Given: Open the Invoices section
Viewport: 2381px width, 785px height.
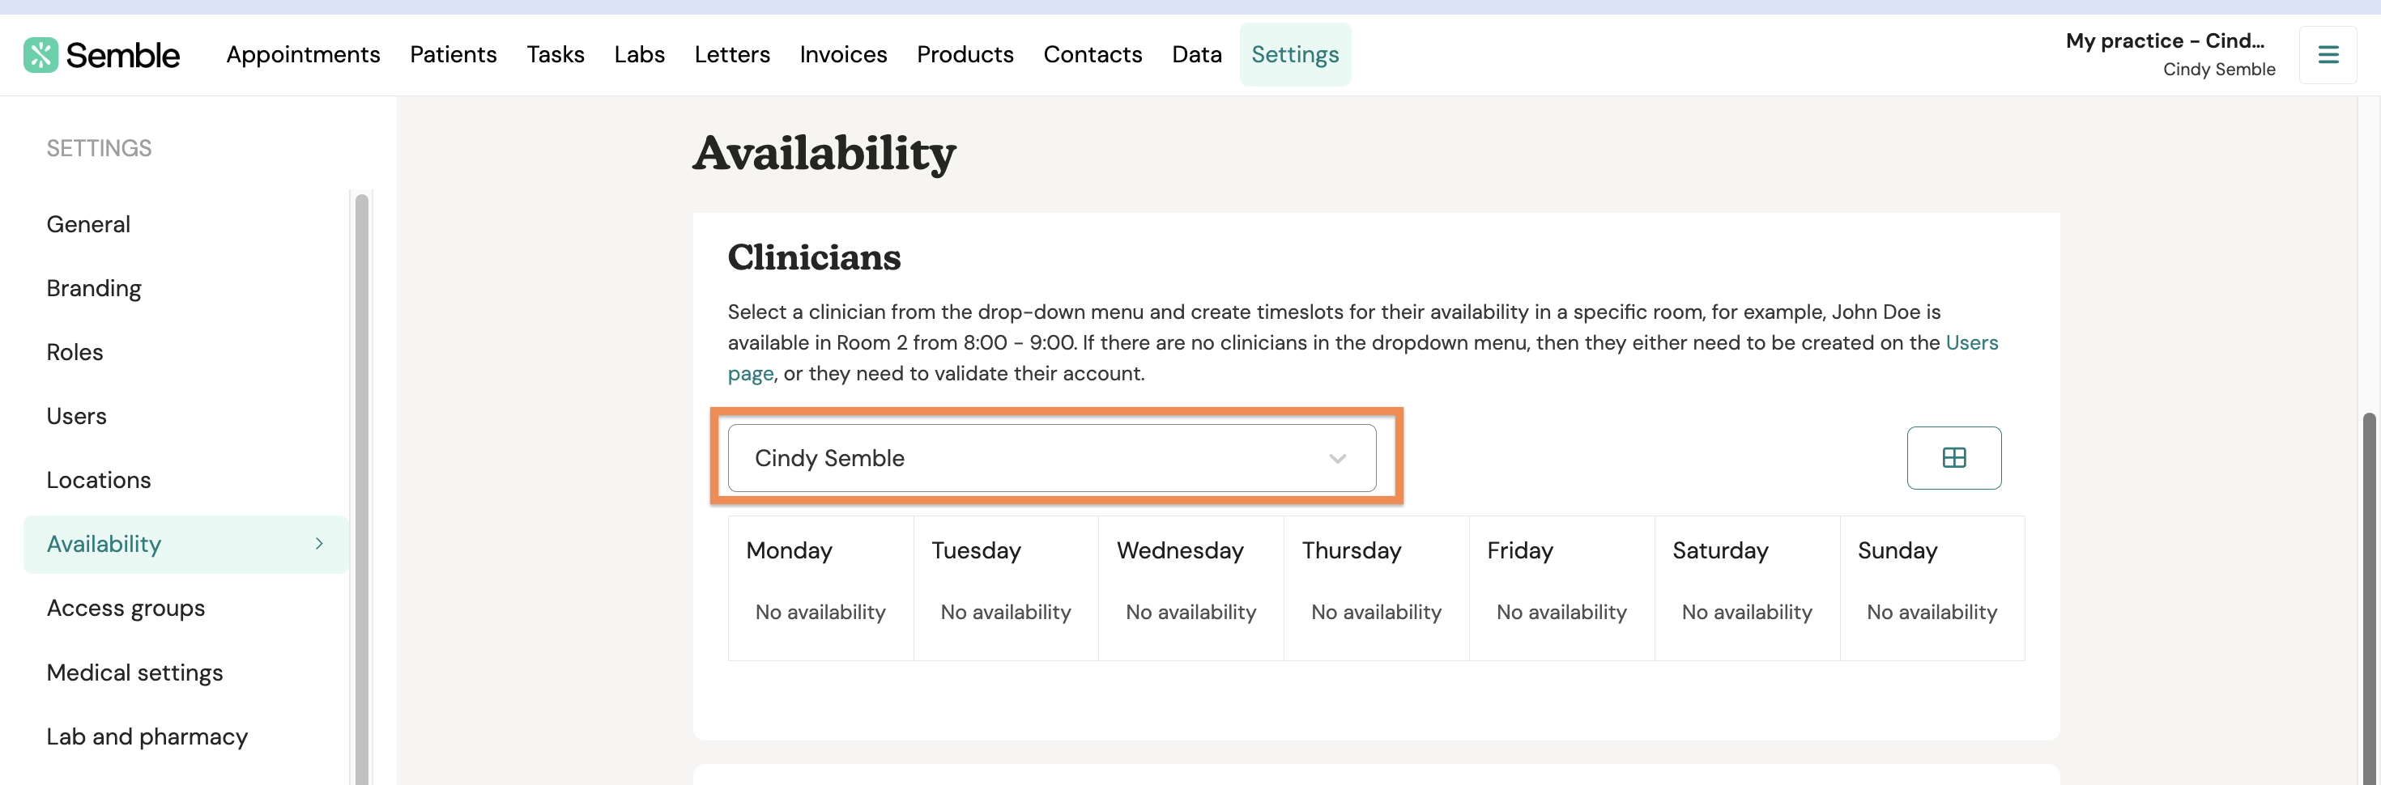Looking at the screenshot, I should click(x=843, y=54).
